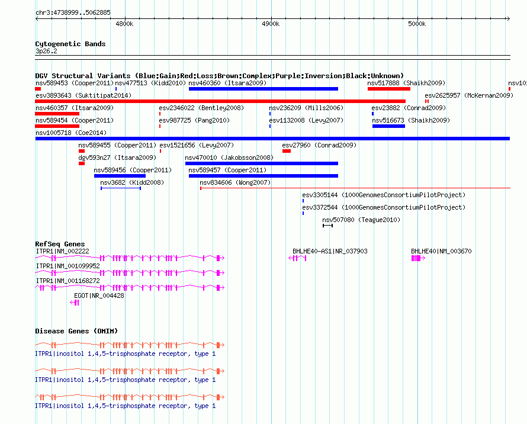The height and width of the screenshot is (424, 527).
Task: Select the nsv516673 (Shaikh2009) blue bar
Action: pos(388,126)
